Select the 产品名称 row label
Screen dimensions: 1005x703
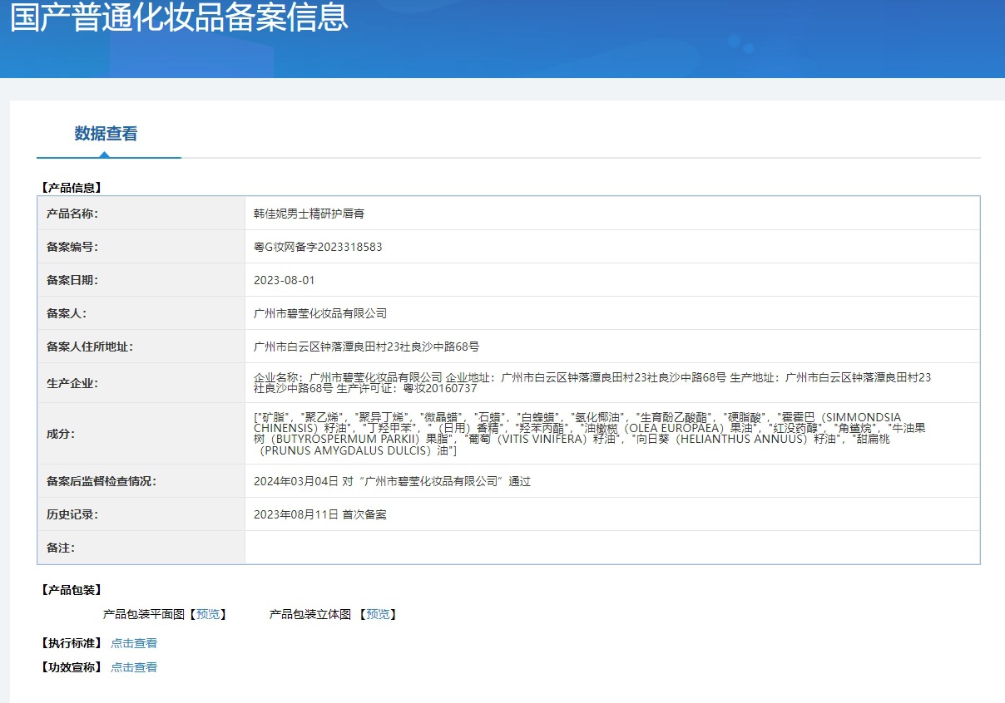(x=72, y=214)
